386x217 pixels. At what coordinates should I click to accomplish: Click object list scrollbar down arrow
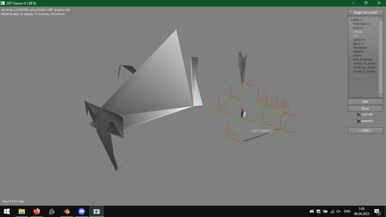[x=381, y=96]
